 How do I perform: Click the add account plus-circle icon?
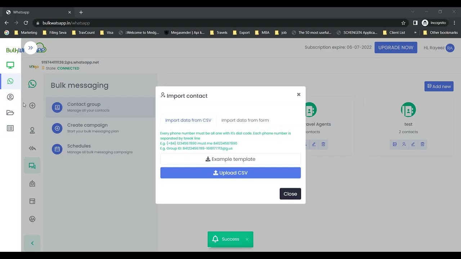point(32,105)
